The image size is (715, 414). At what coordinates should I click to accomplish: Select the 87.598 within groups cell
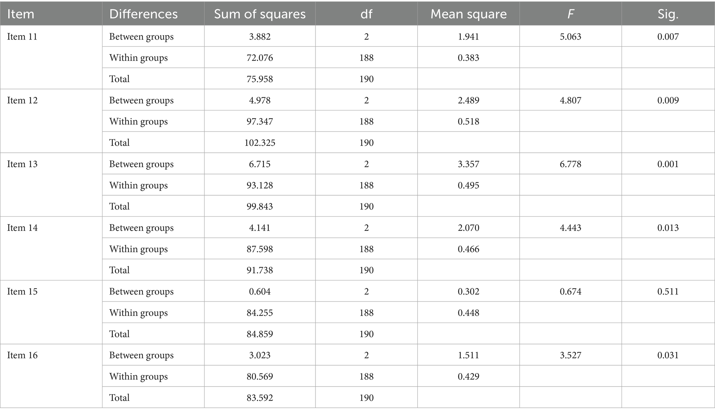click(260, 249)
